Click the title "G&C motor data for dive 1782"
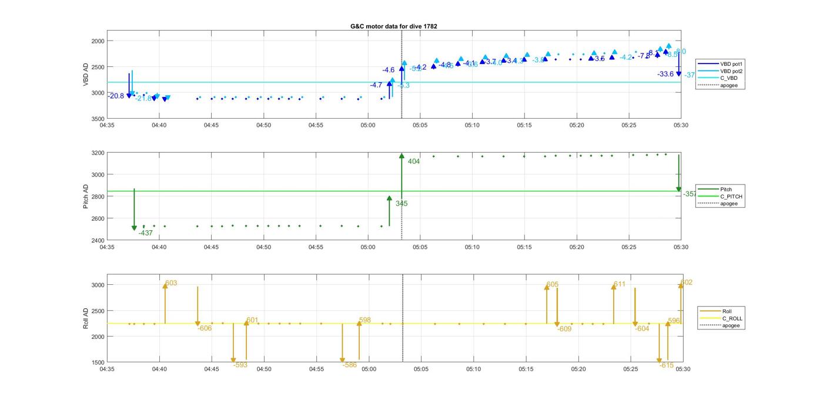Image resolution: width=823 pixels, height=407 pixels. (393, 26)
